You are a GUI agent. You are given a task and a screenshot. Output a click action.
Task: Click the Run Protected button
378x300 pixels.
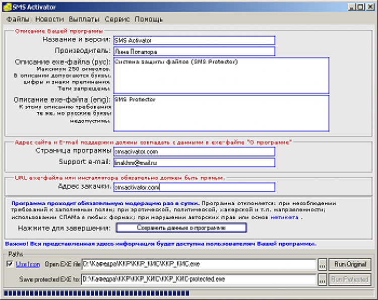coord(350,279)
